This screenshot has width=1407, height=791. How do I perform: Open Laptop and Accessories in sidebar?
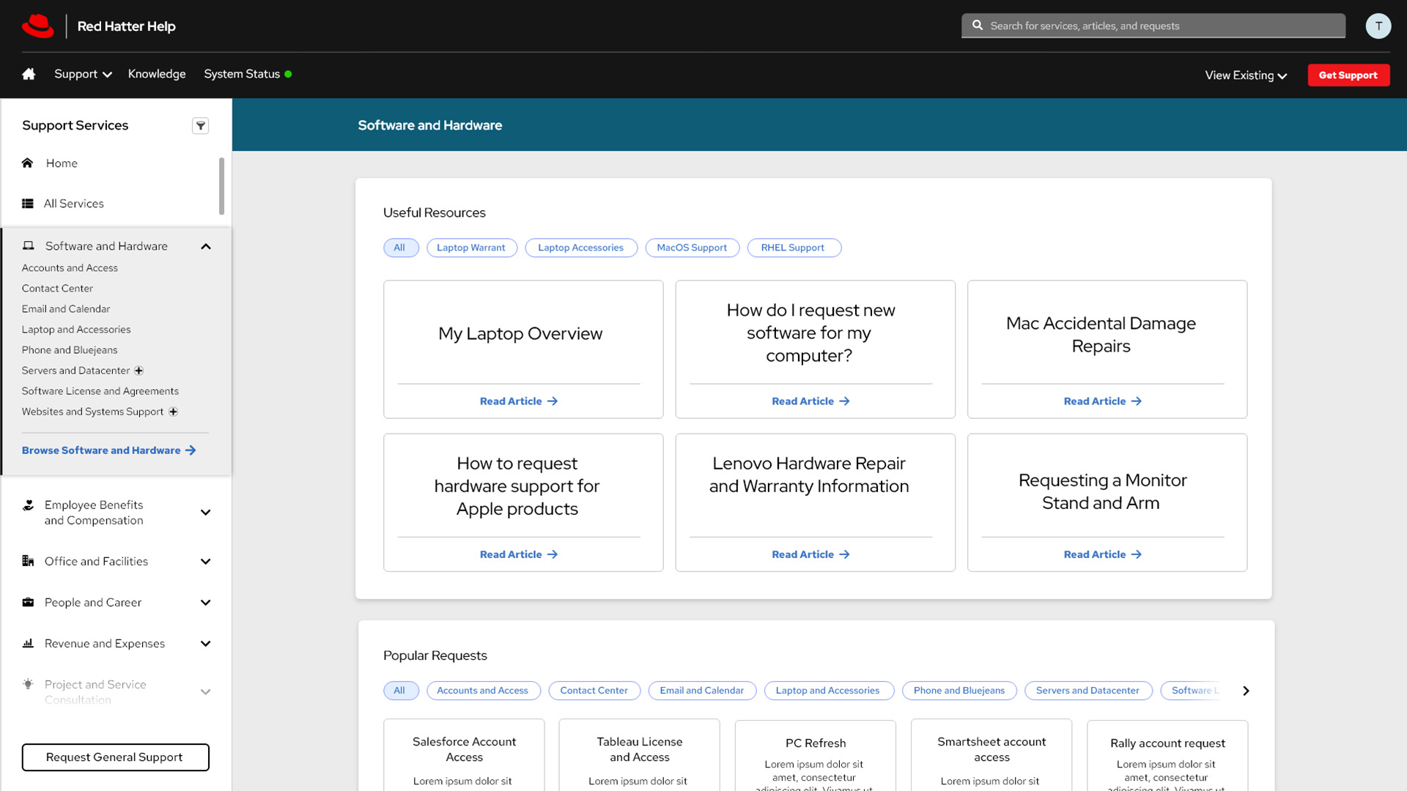76,330
